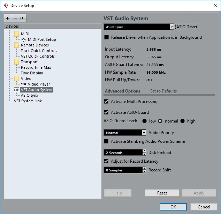Open Record Time Max entry
The width and height of the screenshot is (221, 214).
(36, 67)
